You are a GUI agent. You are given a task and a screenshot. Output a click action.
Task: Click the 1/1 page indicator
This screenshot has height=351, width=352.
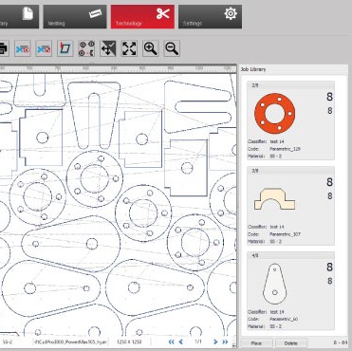click(x=198, y=342)
